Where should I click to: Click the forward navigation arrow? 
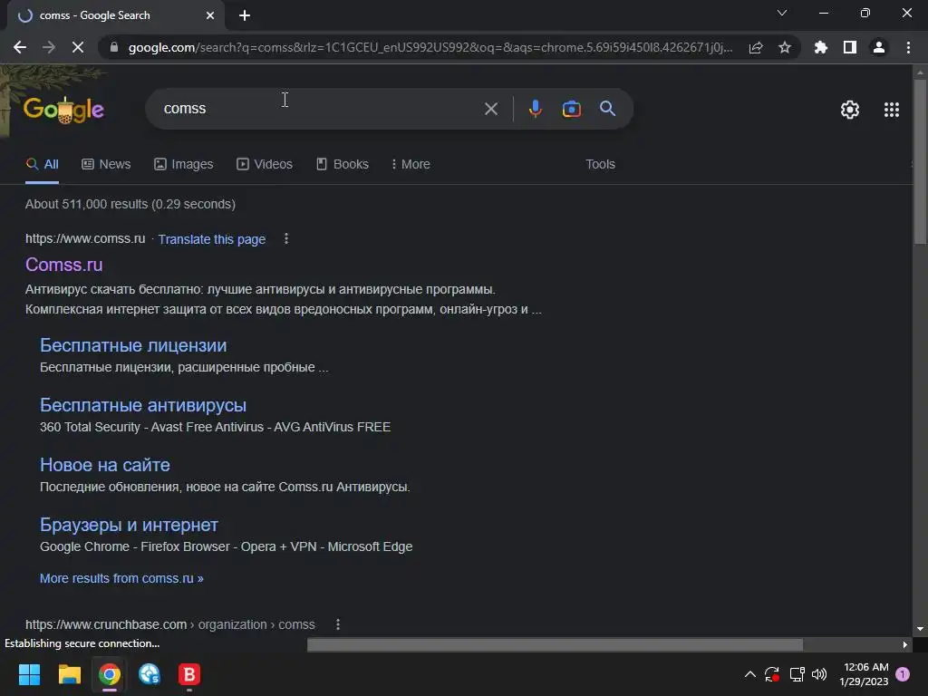(x=49, y=47)
